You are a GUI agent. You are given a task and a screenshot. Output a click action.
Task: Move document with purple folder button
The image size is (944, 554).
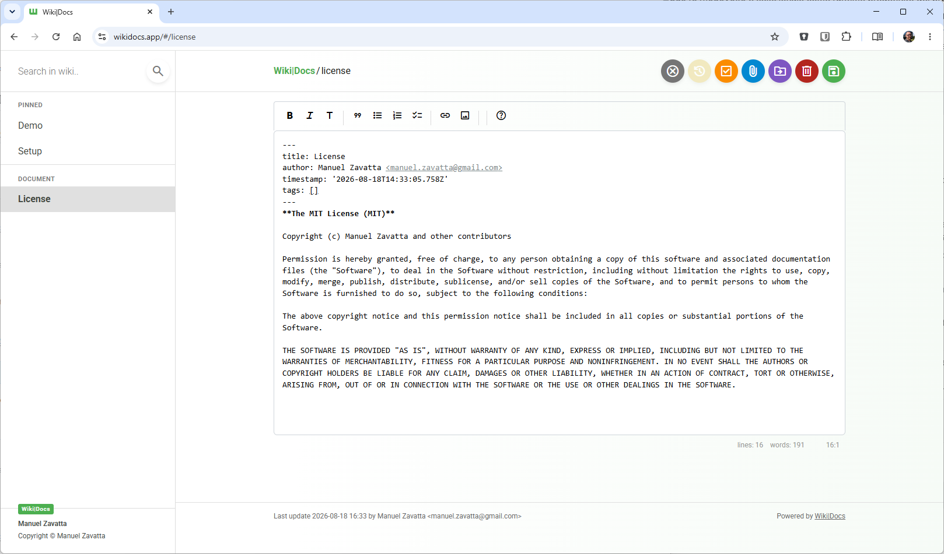tap(780, 71)
